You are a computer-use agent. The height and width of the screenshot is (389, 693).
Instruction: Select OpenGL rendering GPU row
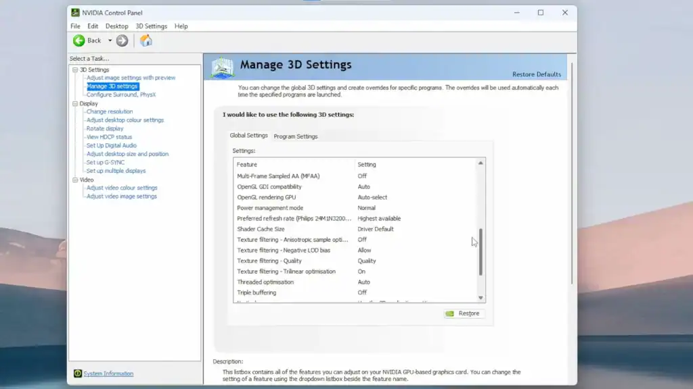[355, 197]
